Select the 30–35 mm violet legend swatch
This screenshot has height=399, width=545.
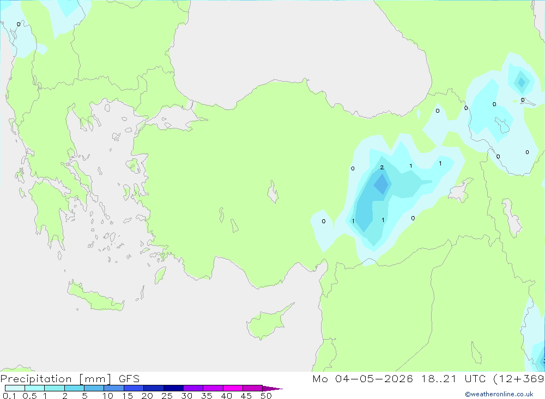193,388
